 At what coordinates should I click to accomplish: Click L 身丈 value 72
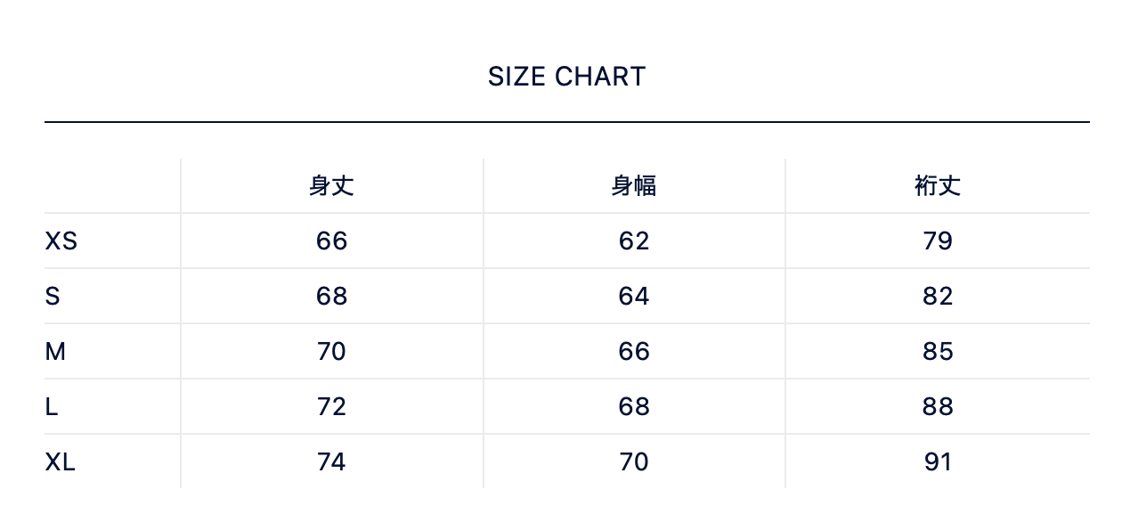[331, 407]
